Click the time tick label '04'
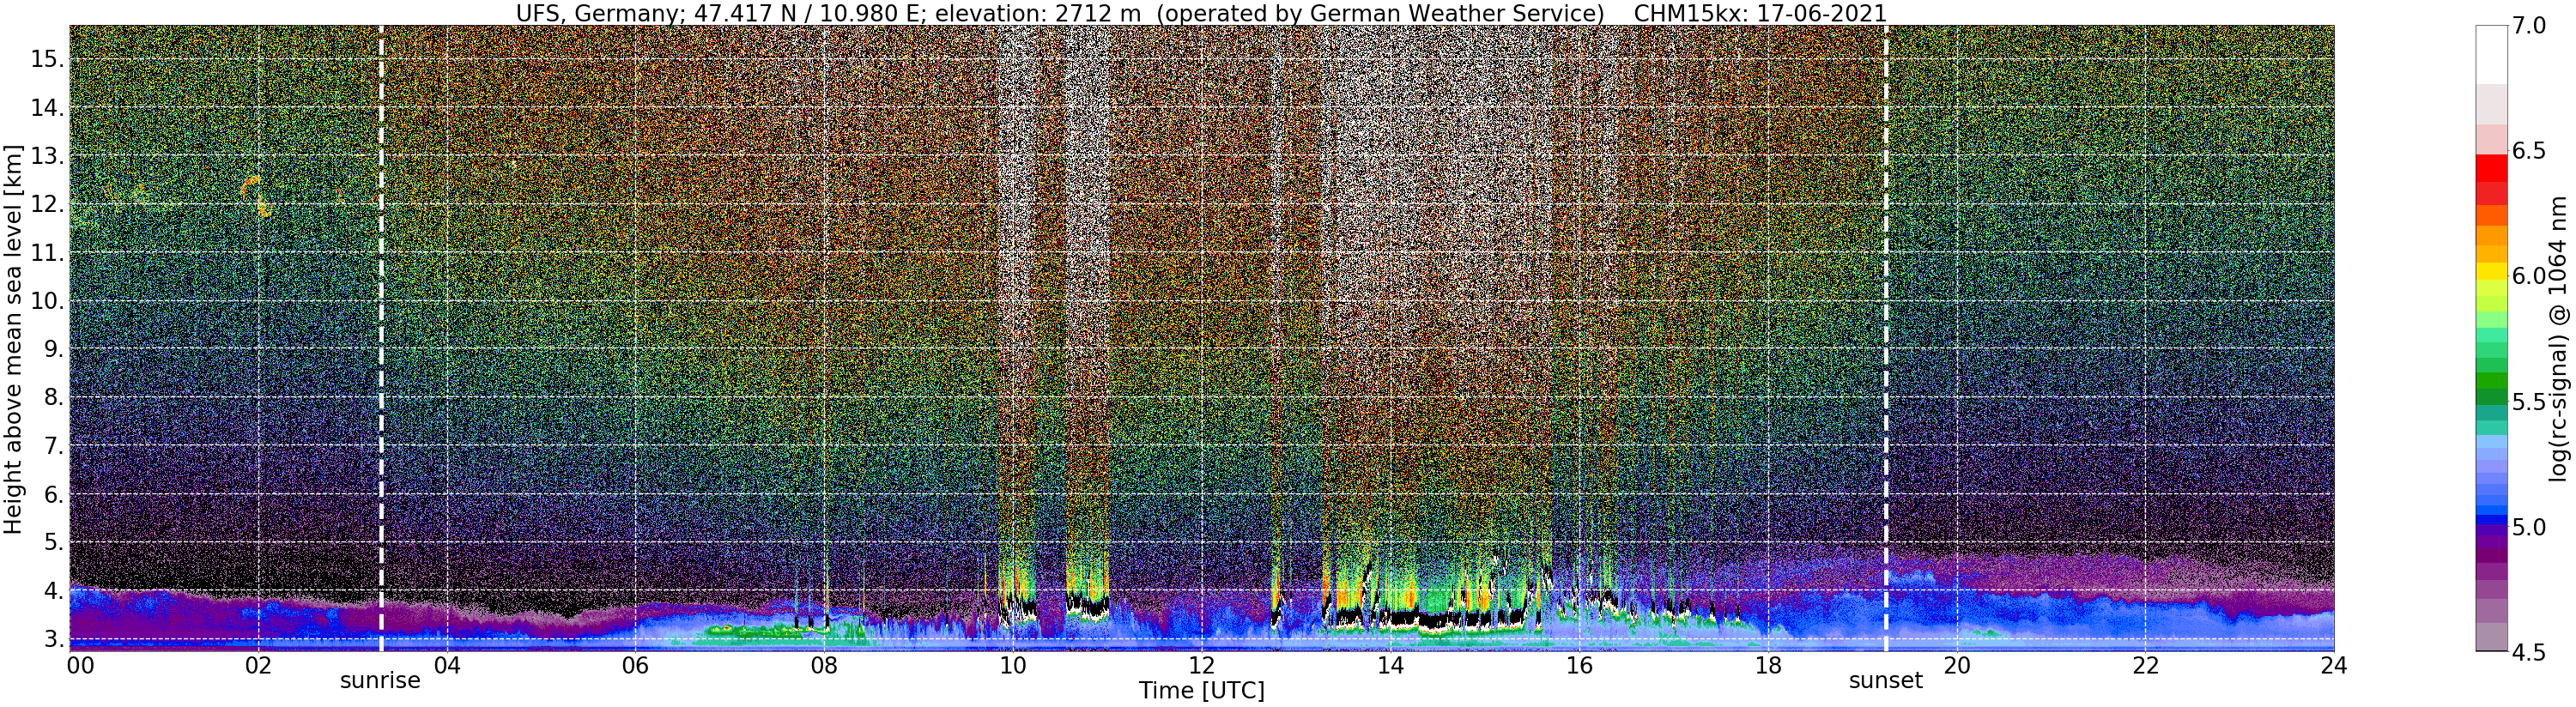Viewport: 2576px width, 707px height. pos(446,665)
